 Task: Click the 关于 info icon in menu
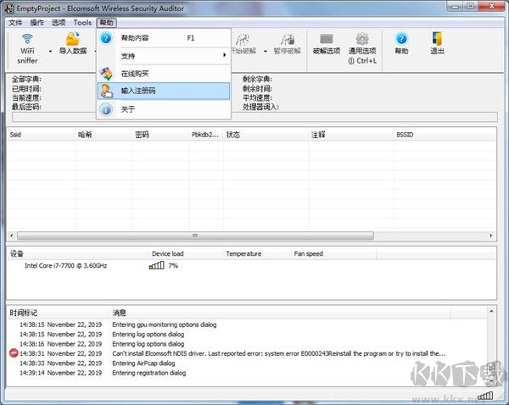point(106,109)
